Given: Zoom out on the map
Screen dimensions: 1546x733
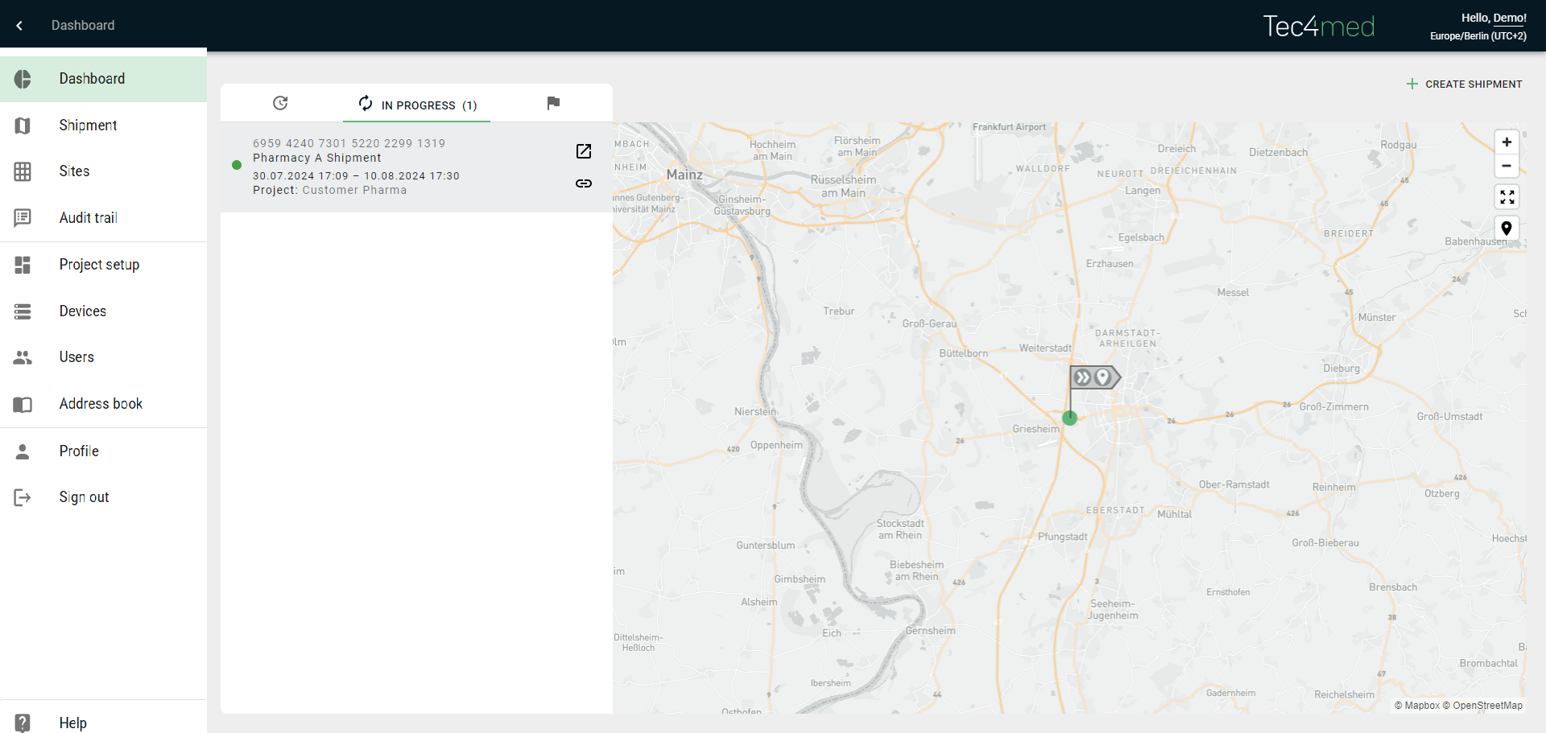Looking at the screenshot, I should pyautogui.click(x=1507, y=167).
